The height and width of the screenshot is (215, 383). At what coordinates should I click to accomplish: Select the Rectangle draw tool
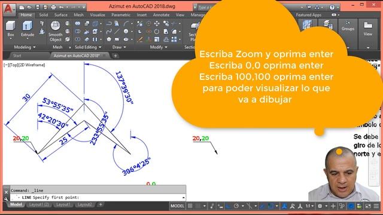click(x=117, y=39)
